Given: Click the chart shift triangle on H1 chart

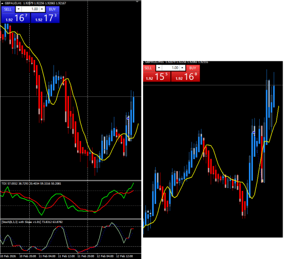Looking at the screenshot, I should [x=137, y=1].
